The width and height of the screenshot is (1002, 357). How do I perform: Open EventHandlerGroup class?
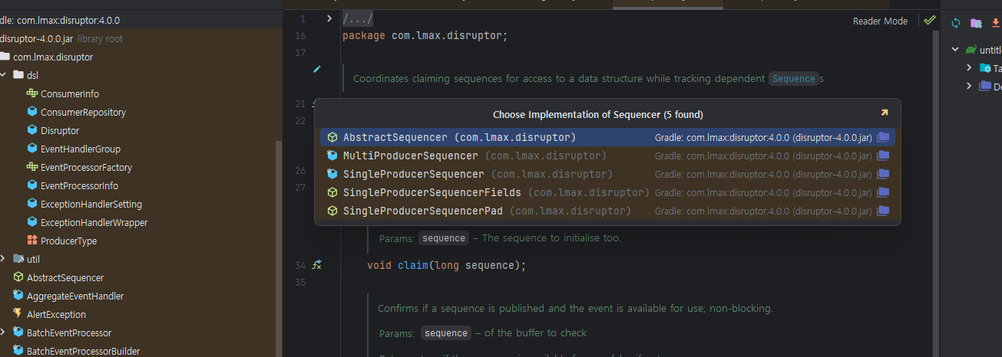[x=81, y=149]
